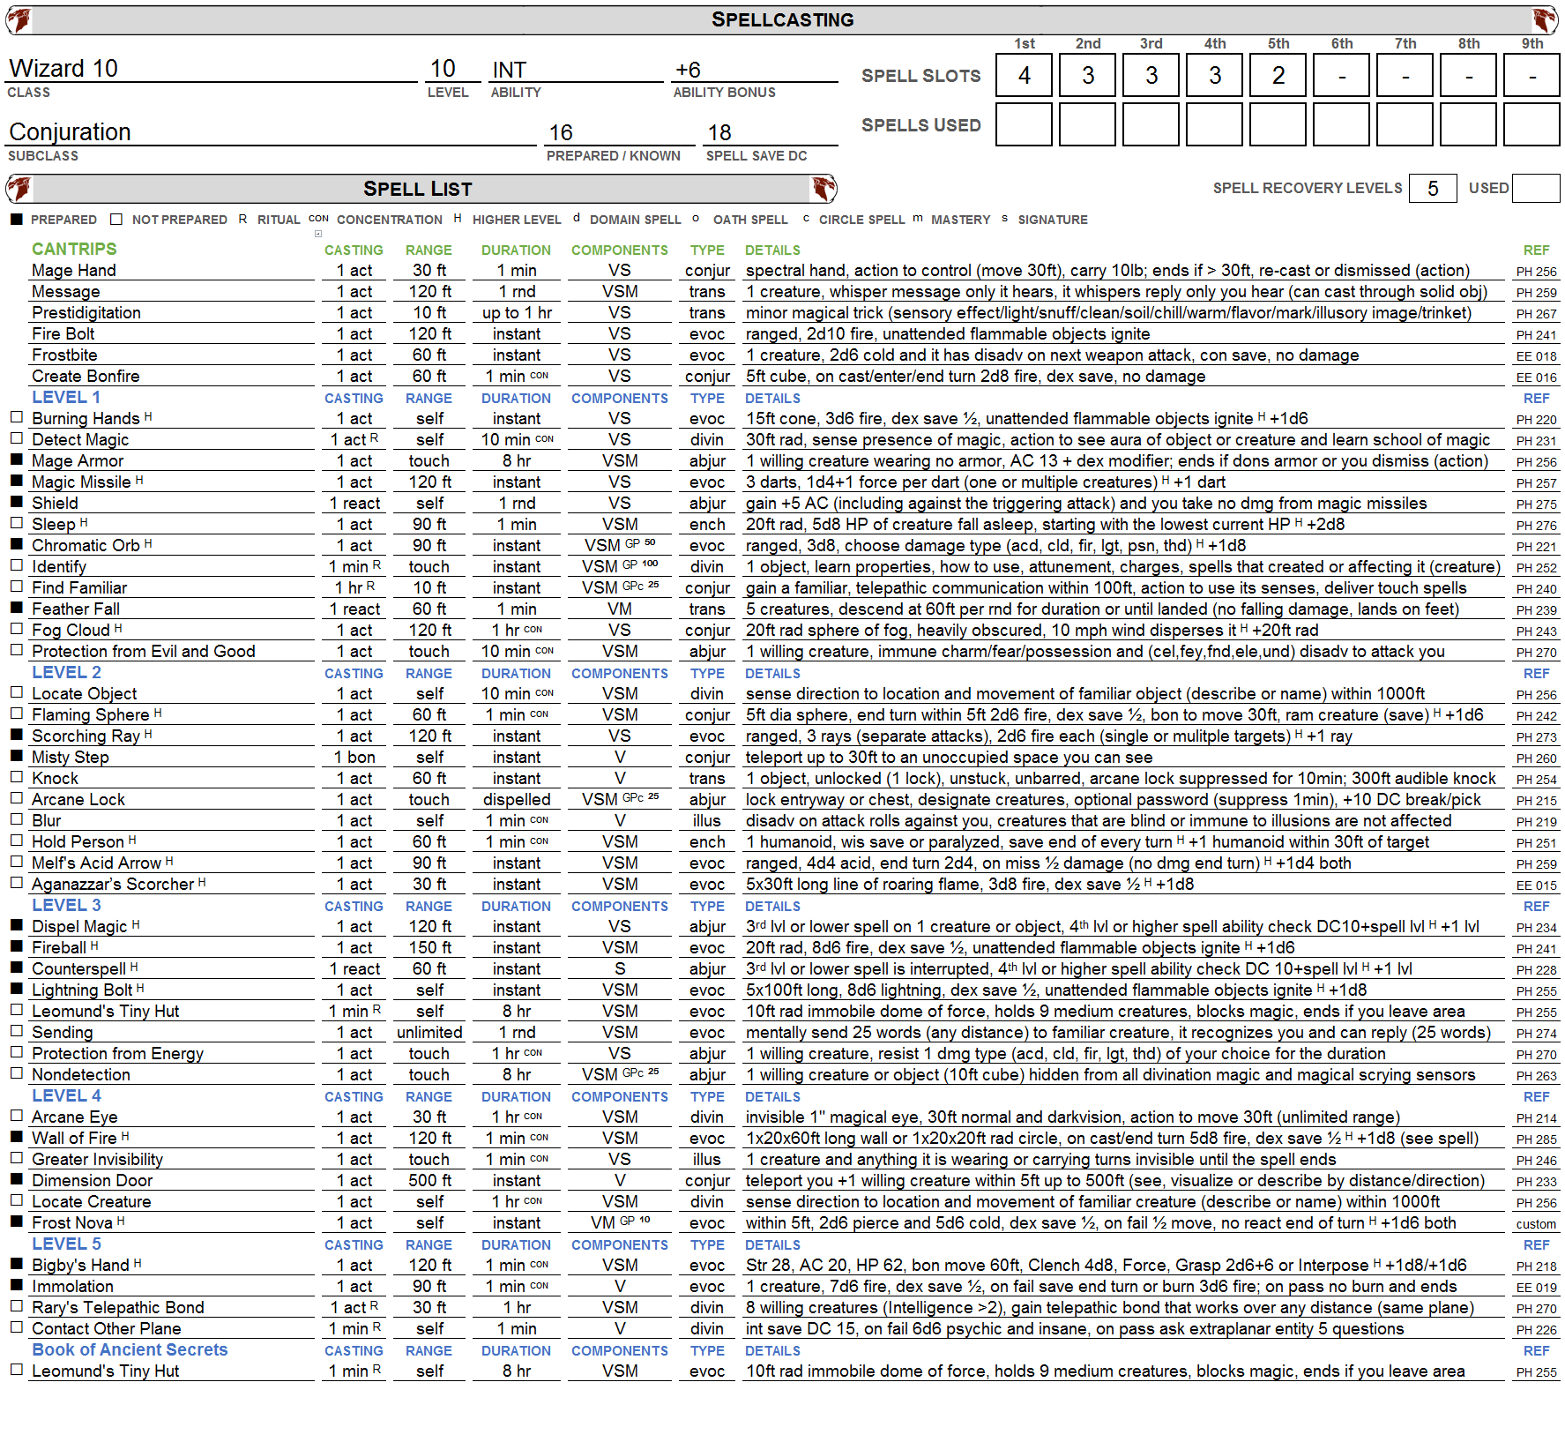Mark Greater Invisibility as prepared

click(x=16, y=1158)
